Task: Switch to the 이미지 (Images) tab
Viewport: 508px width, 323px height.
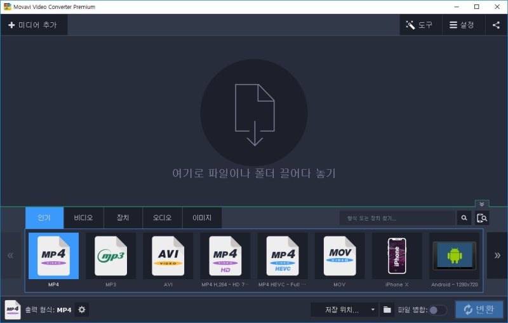Action: pyautogui.click(x=202, y=217)
